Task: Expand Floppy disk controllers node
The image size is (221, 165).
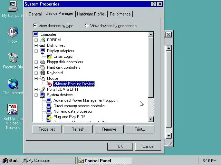Action: pyautogui.click(x=36, y=62)
